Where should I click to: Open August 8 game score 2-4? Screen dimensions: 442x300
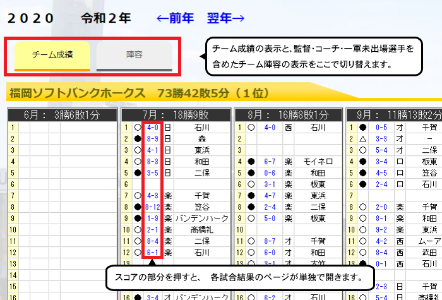[270, 207]
